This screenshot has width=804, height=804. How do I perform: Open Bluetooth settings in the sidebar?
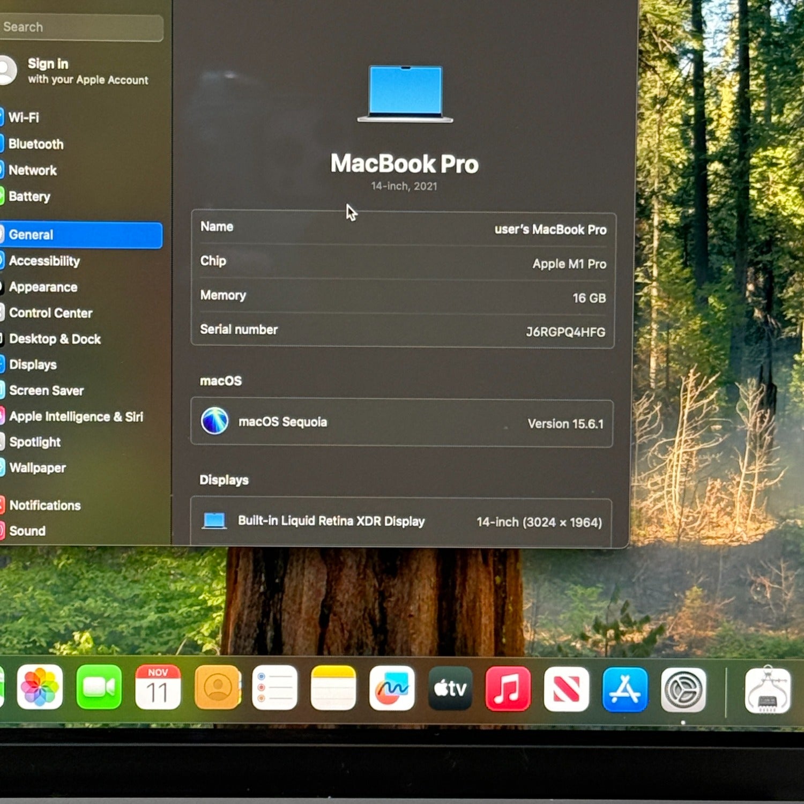(x=36, y=144)
